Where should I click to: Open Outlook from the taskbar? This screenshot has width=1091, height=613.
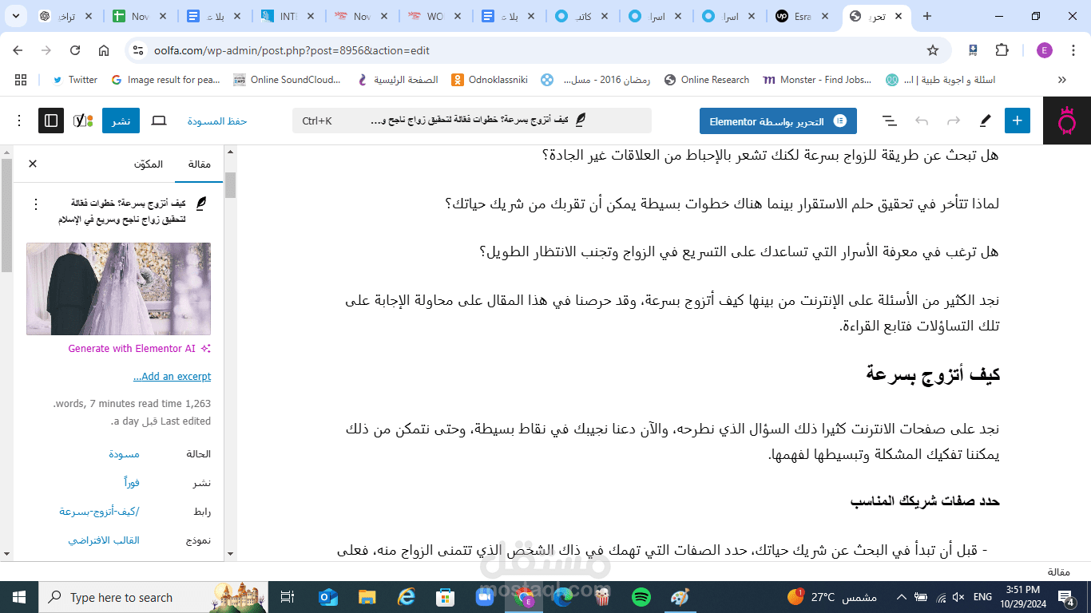328,597
